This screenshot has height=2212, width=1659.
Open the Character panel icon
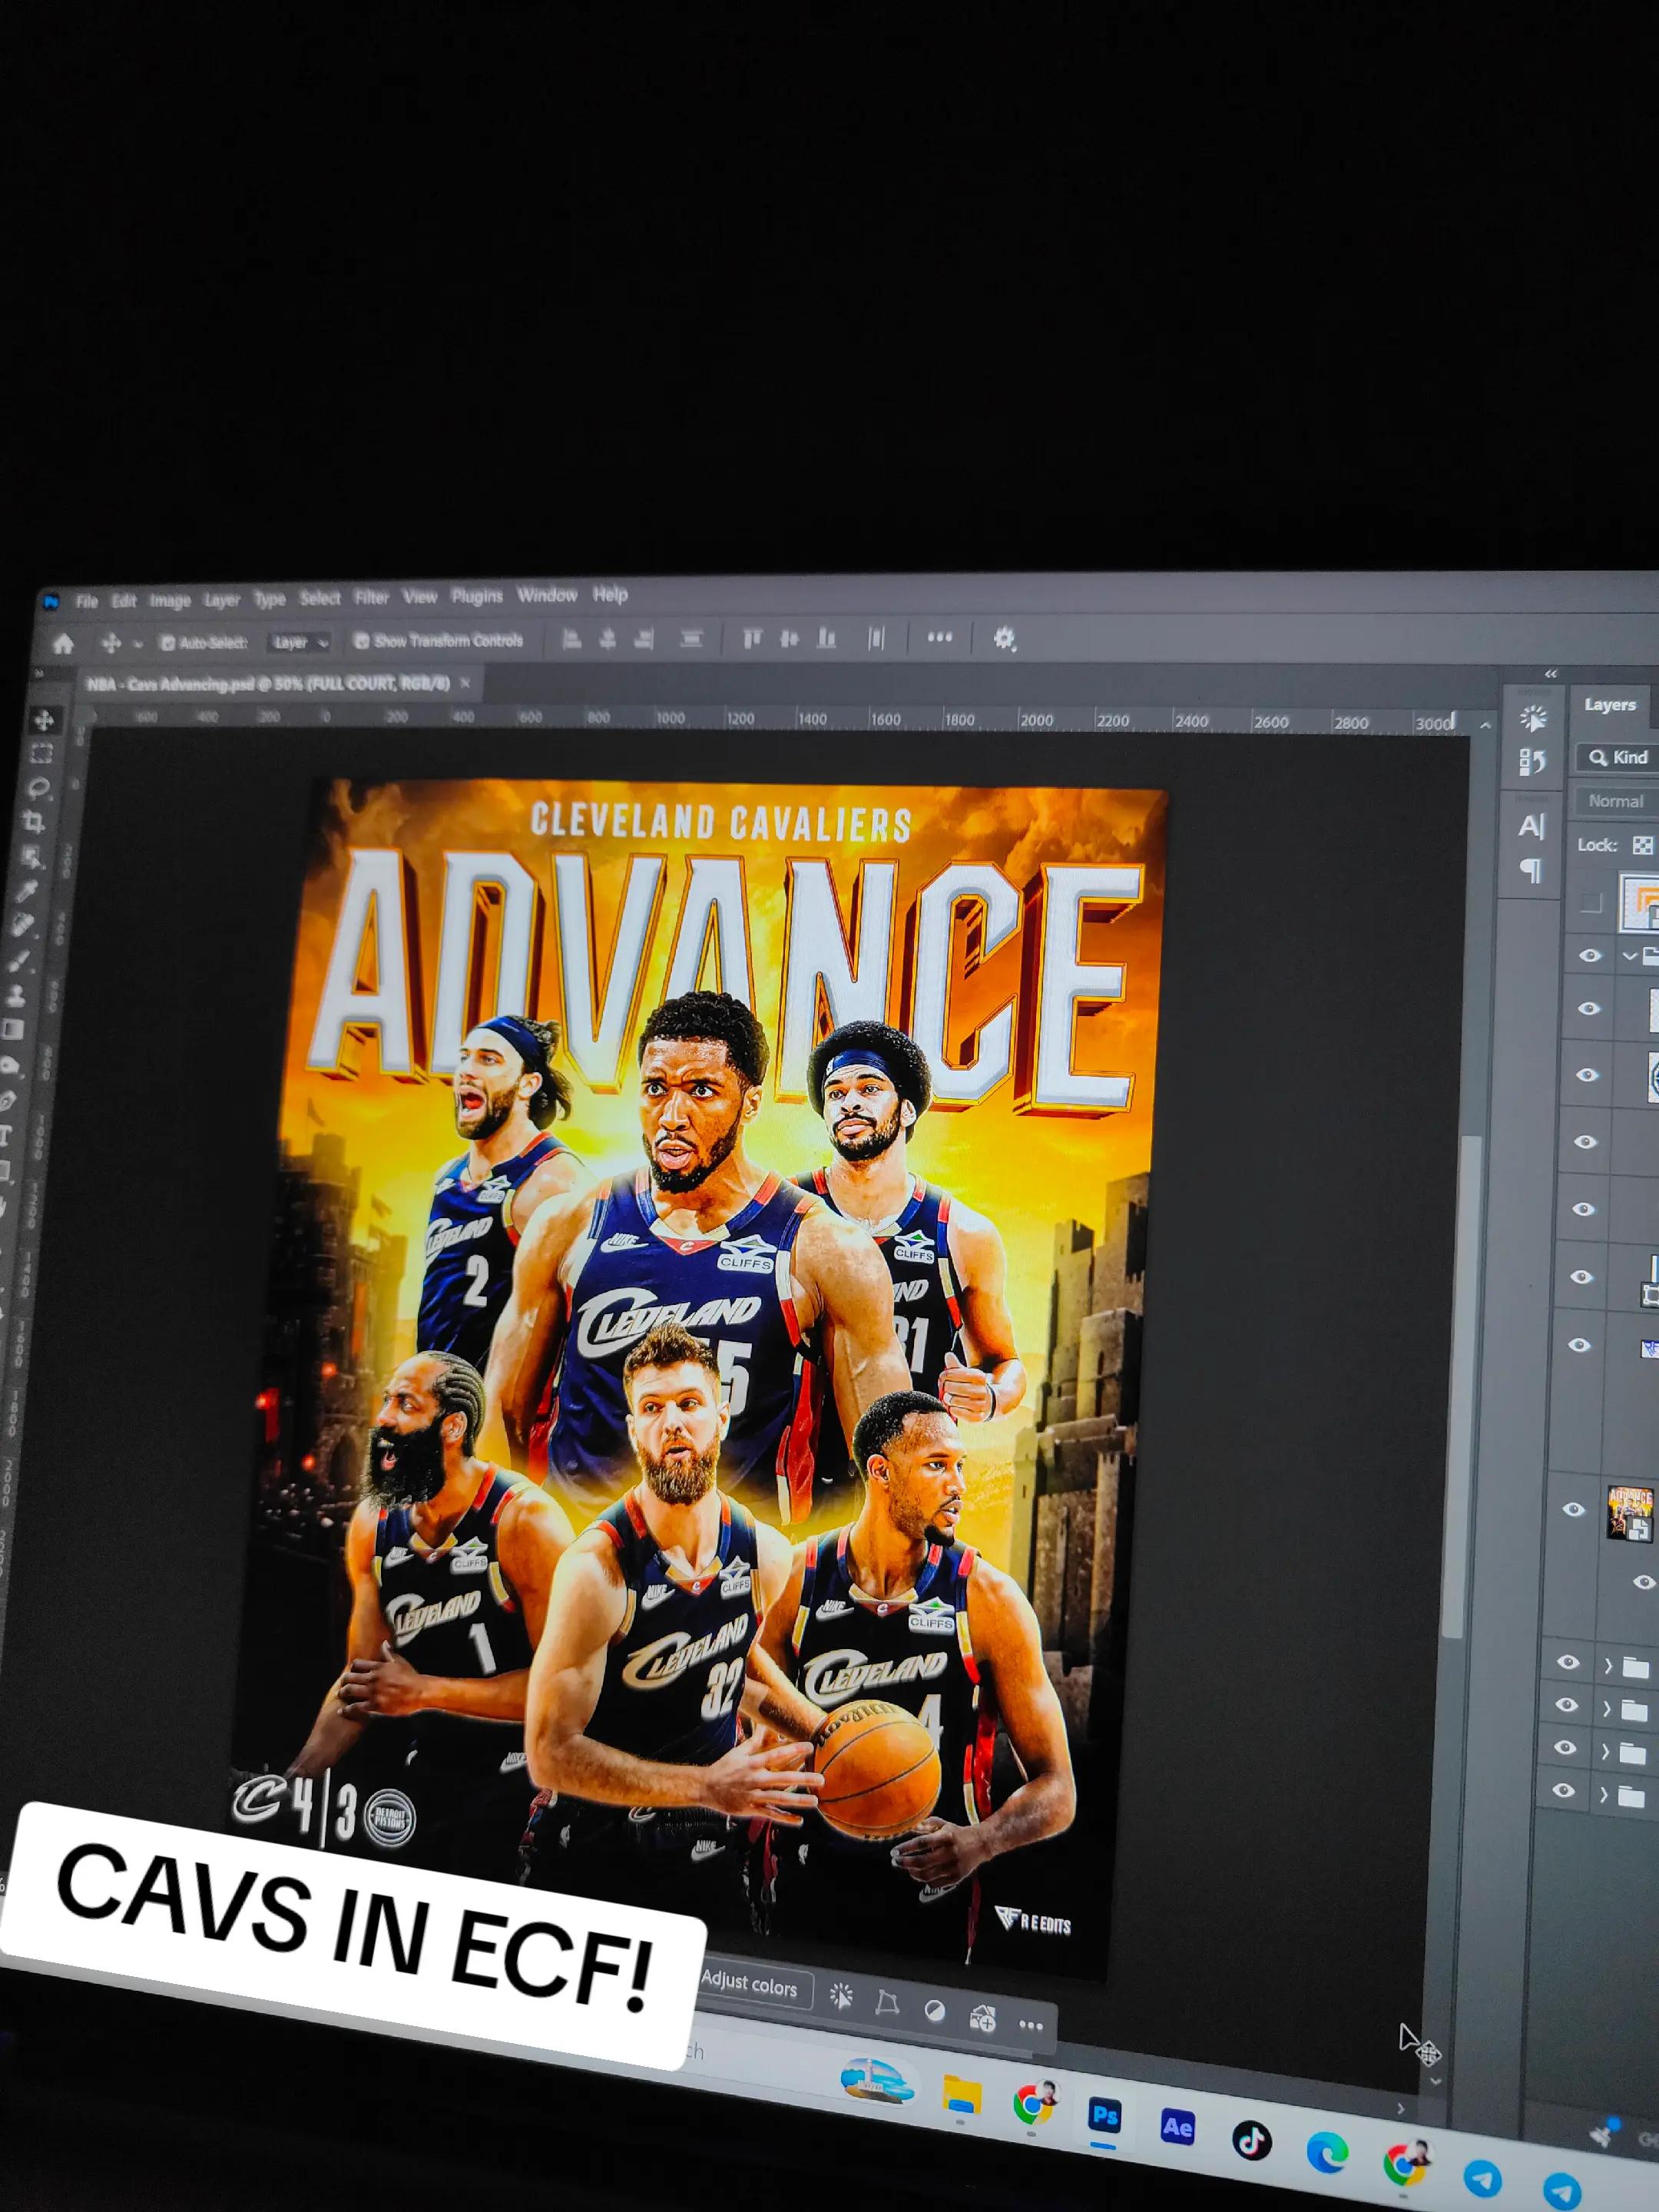[x=1531, y=826]
